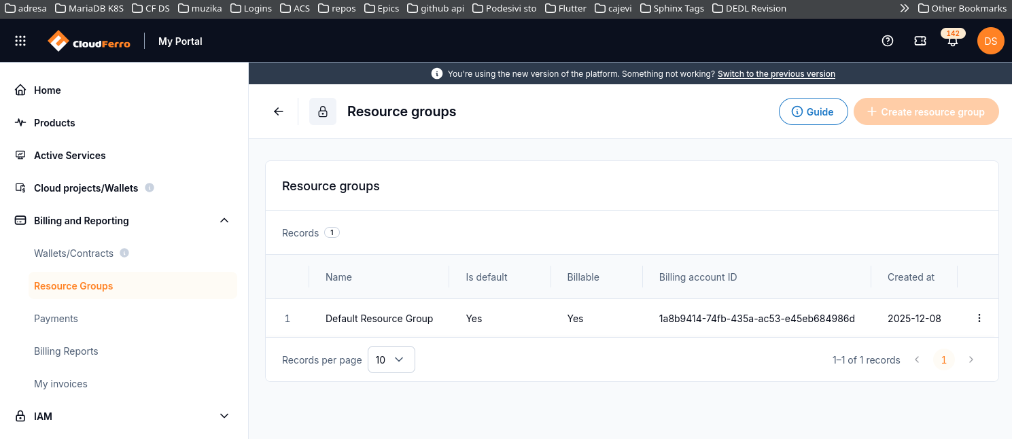Open the three-dot menu for Default Resource Group
Image resolution: width=1012 pixels, height=439 pixels.
979,318
